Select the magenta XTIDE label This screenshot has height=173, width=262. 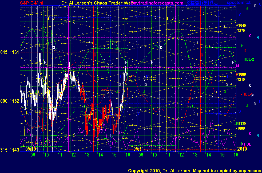(247, 144)
